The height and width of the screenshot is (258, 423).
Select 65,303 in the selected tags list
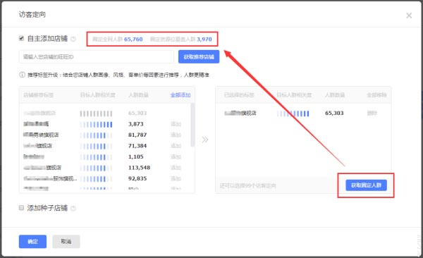[334, 113]
